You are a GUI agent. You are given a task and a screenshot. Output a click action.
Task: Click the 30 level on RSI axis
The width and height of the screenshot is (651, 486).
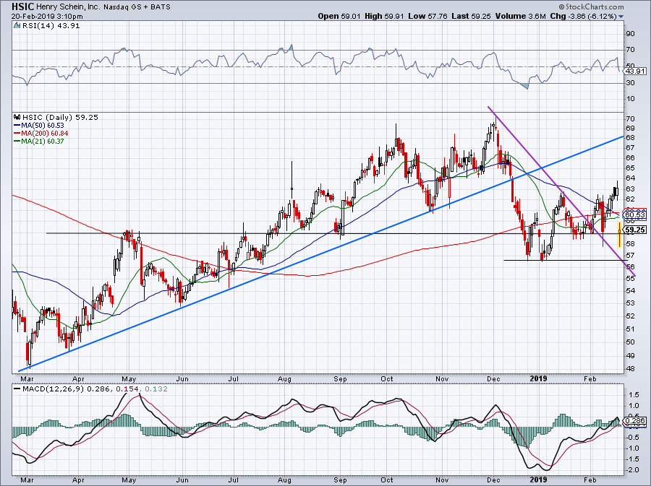[x=630, y=83]
